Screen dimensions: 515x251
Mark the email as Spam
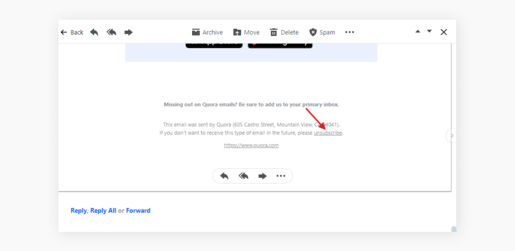(x=322, y=32)
